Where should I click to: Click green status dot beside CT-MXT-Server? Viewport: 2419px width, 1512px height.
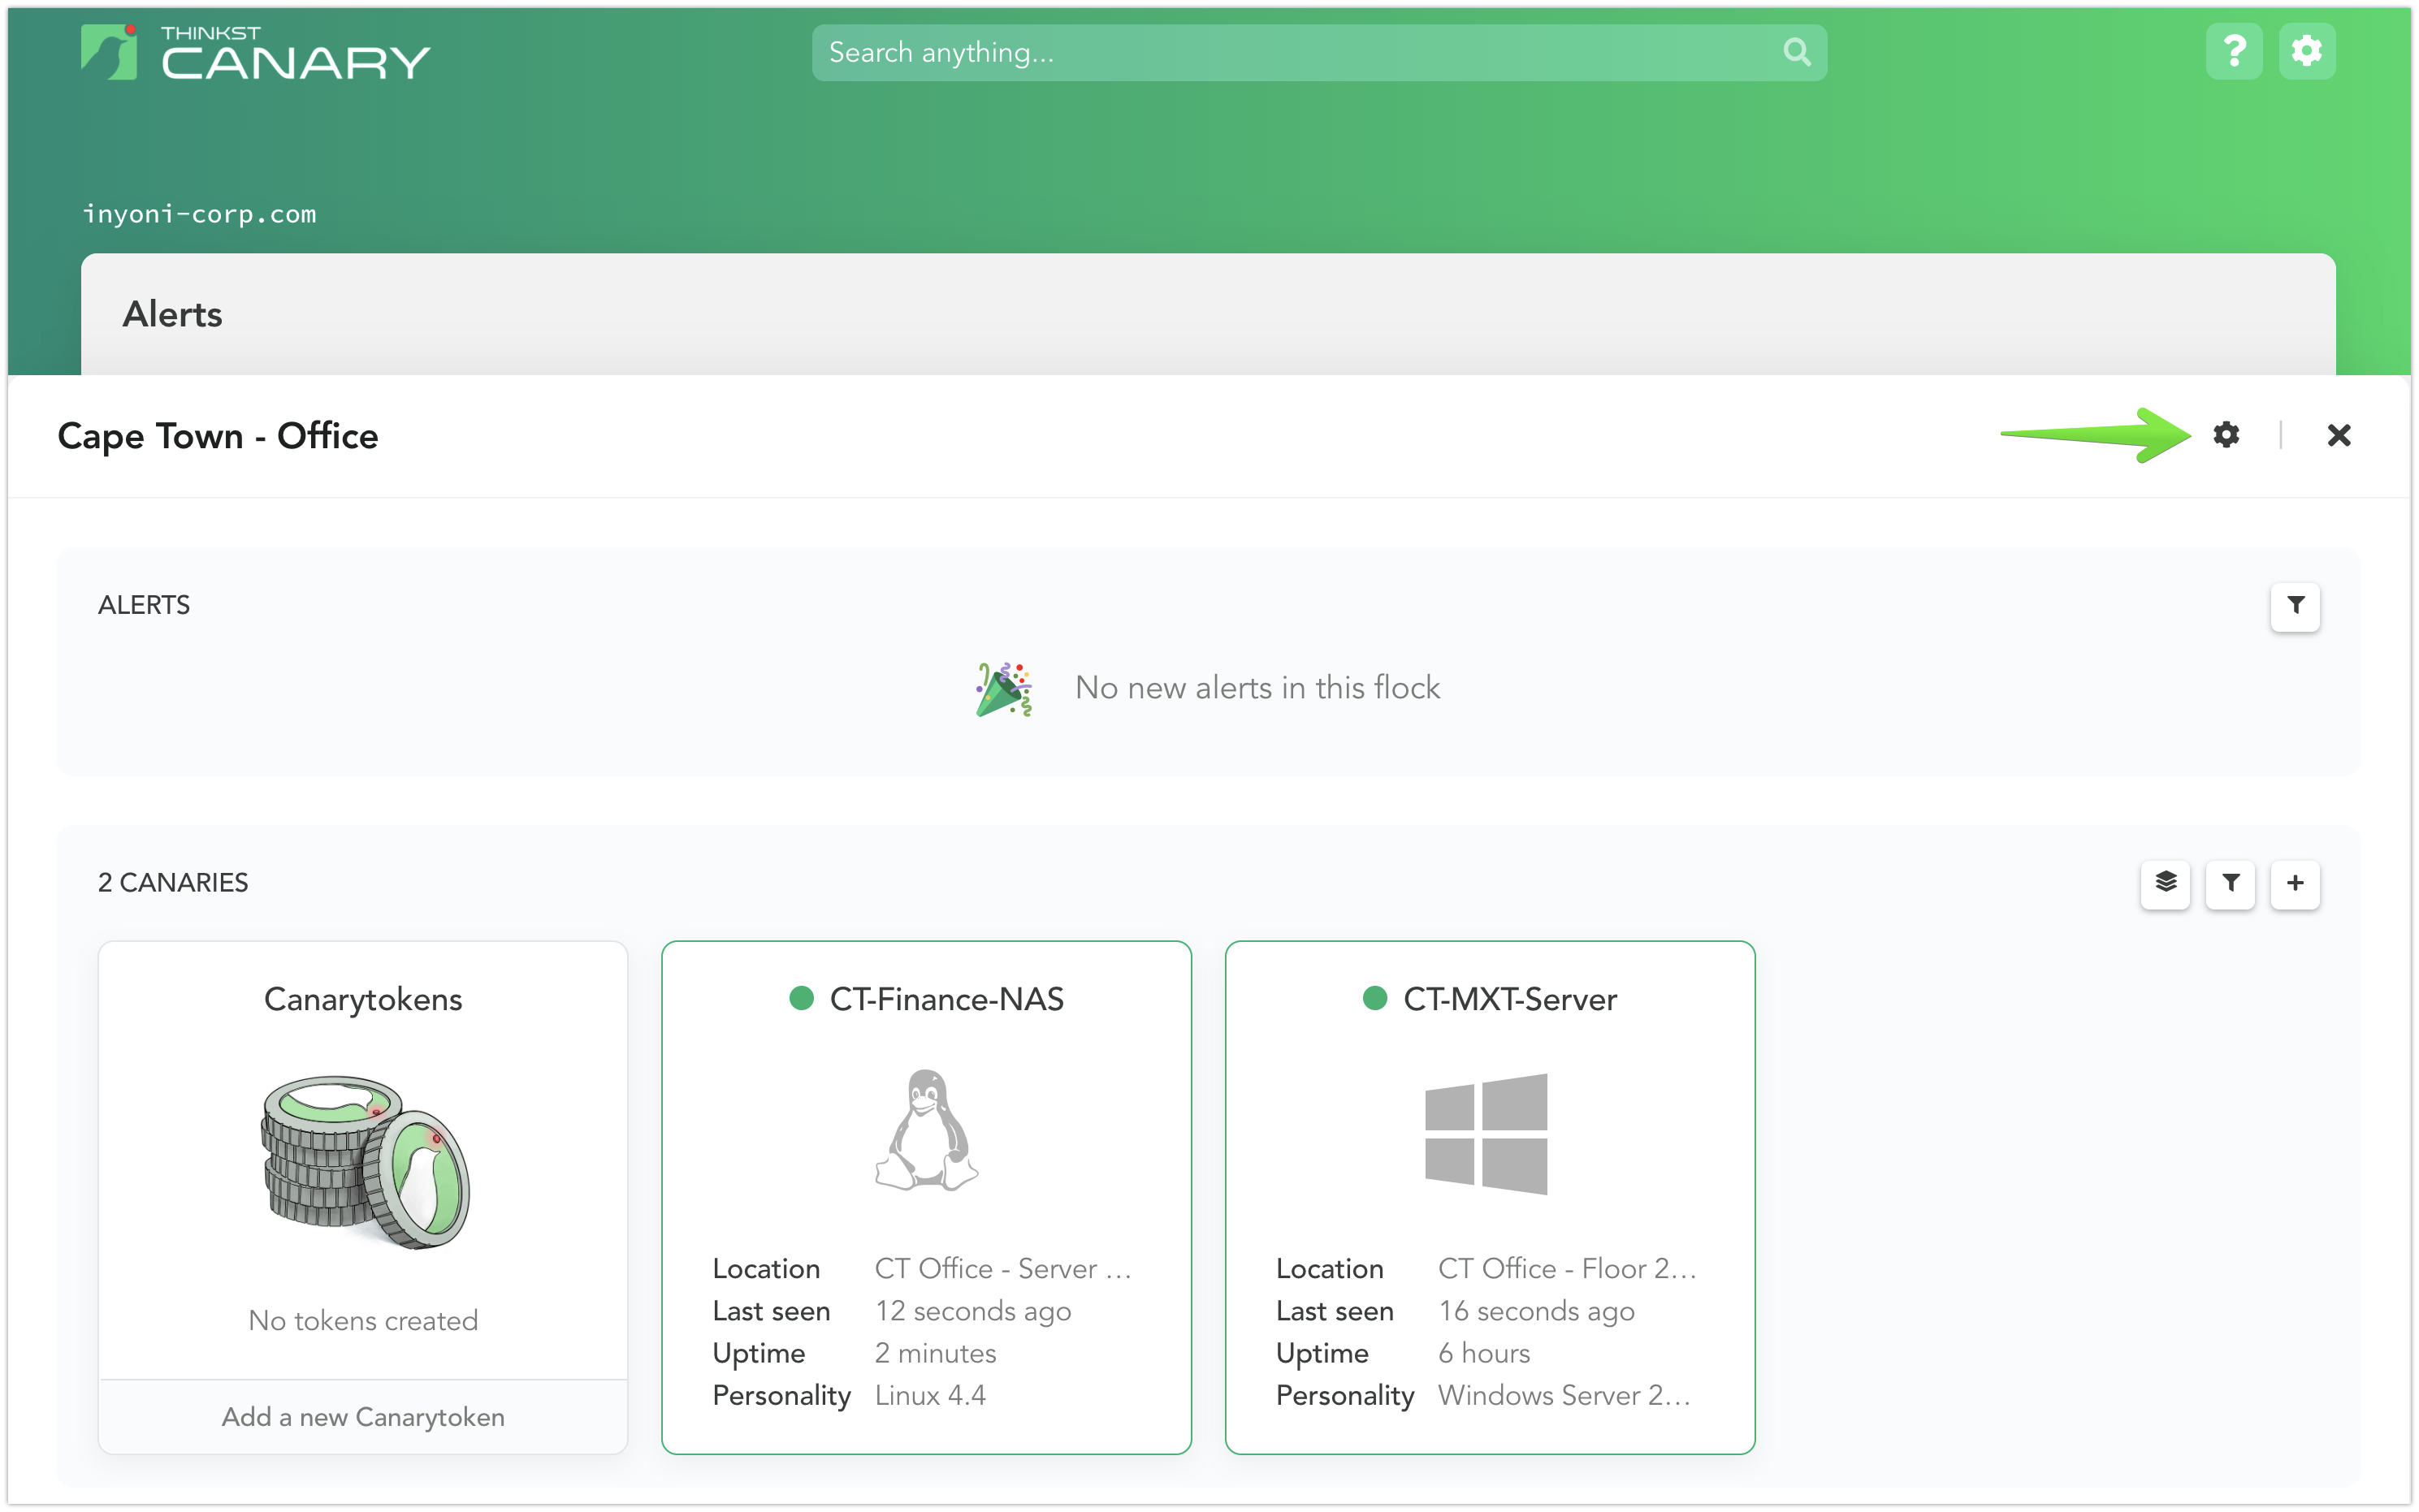[1375, 998]
